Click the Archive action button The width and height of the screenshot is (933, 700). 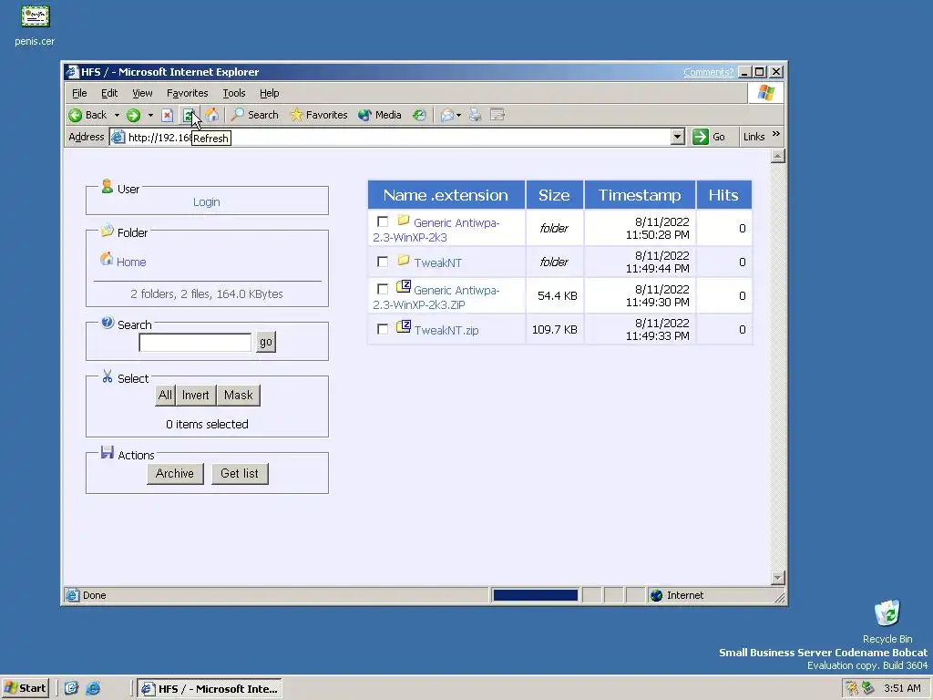click(x=175, y=474)
